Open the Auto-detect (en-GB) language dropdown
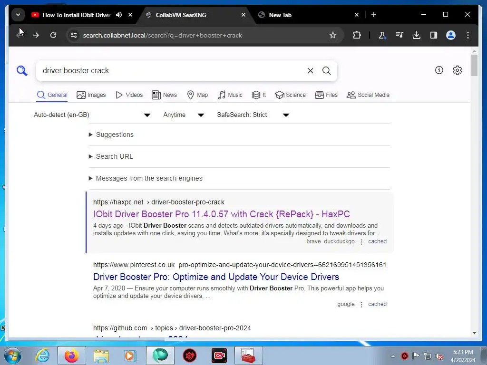The height and width of the screenshot is (365, 487). pyautogui.click(x=92, y=115)
